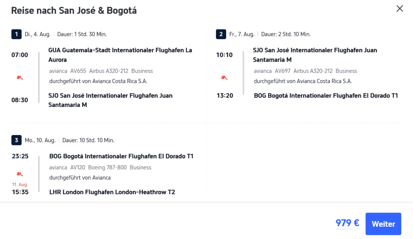Click flight number AV655 details
Image resolution: width=413 pixels, height=239 pixels.
[x=78, y=71]
